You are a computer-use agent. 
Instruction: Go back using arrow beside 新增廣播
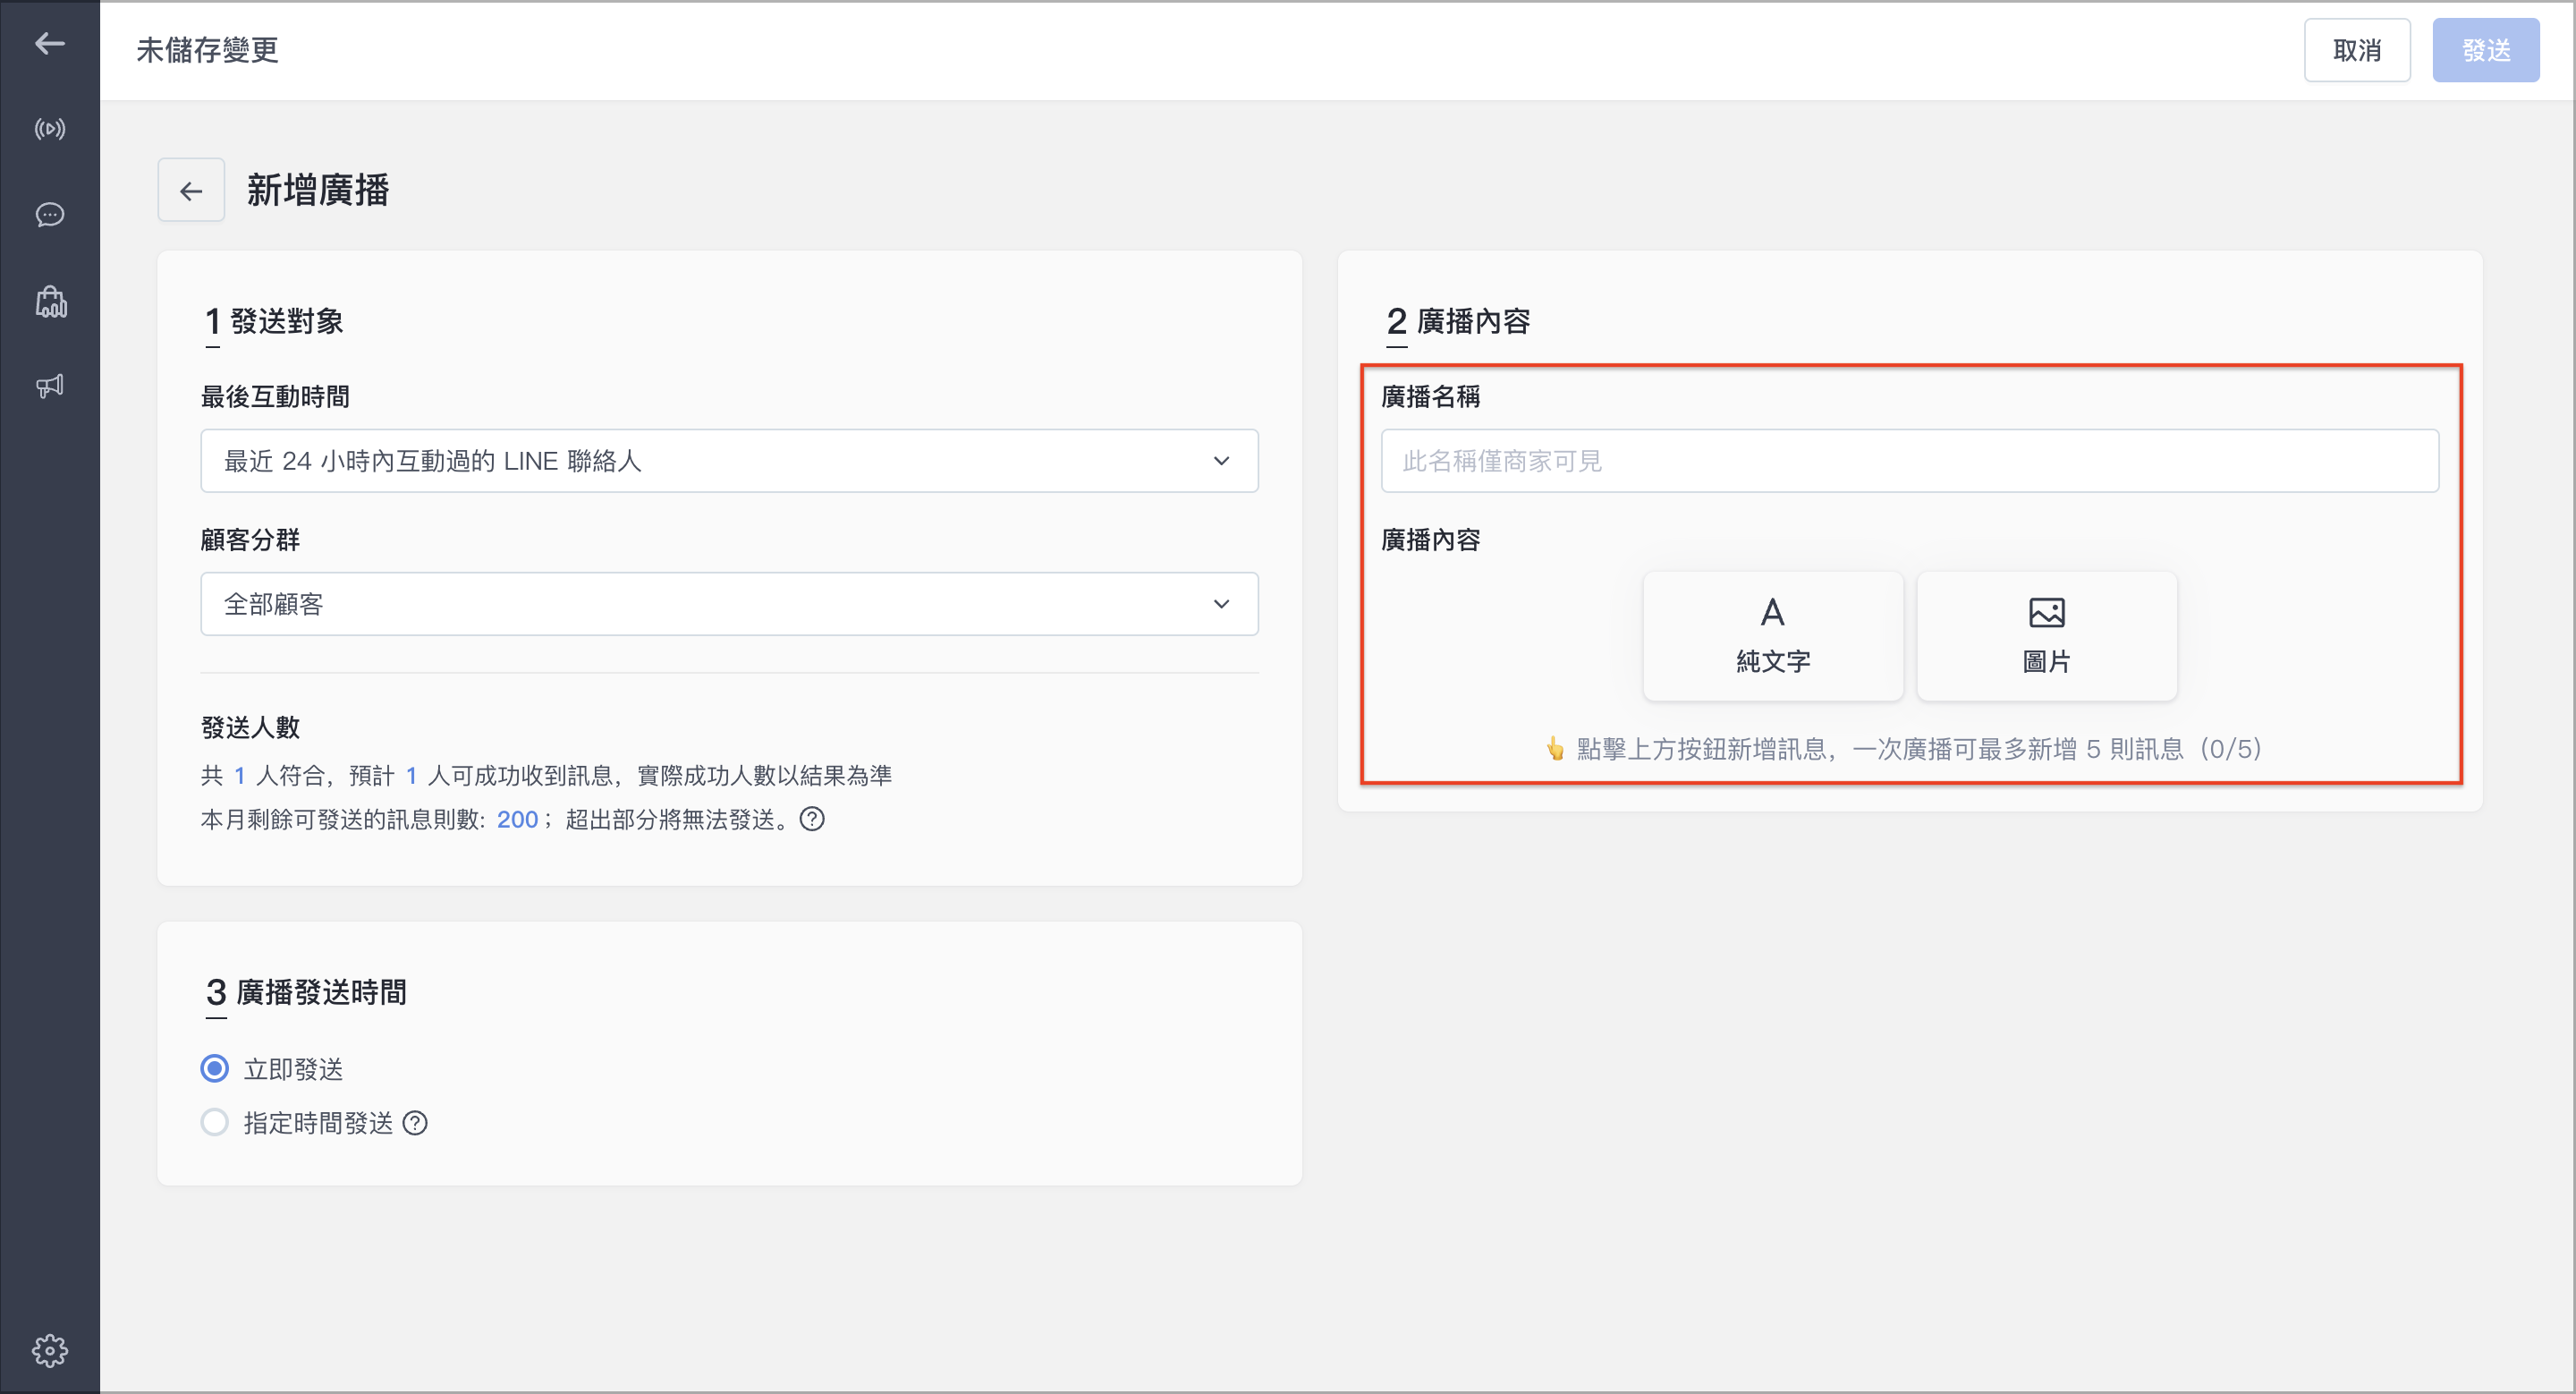click(191, 190)
